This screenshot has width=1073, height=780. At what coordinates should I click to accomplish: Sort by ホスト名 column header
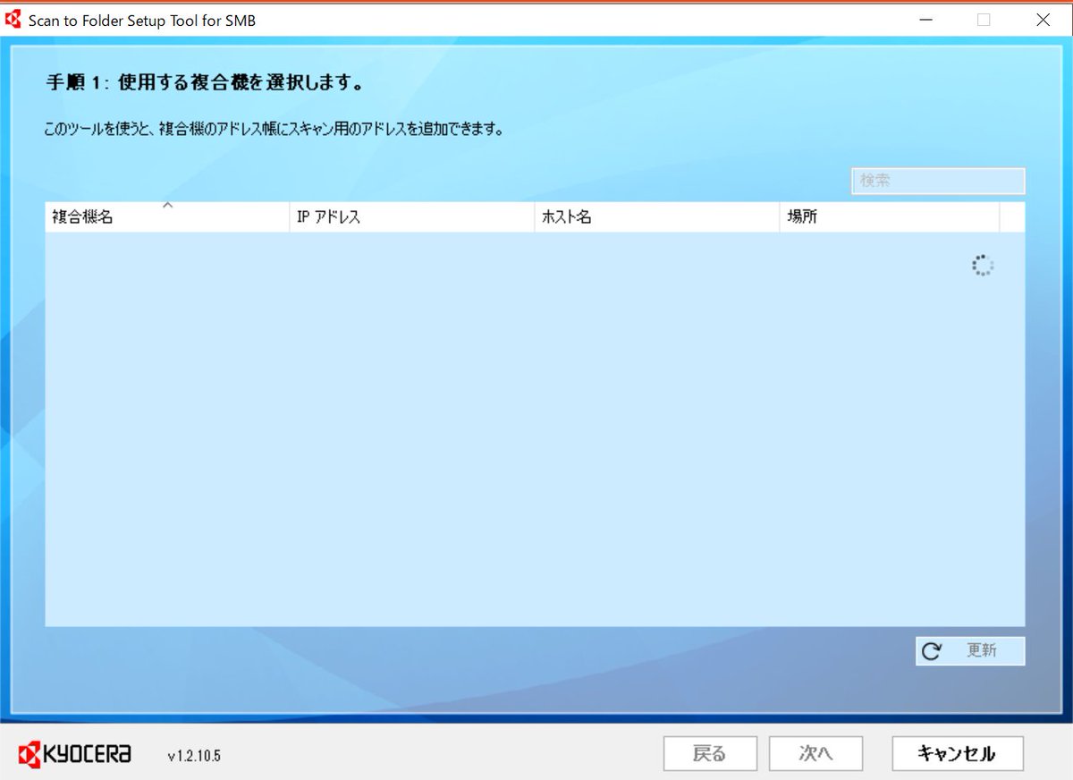pos(657,217)
